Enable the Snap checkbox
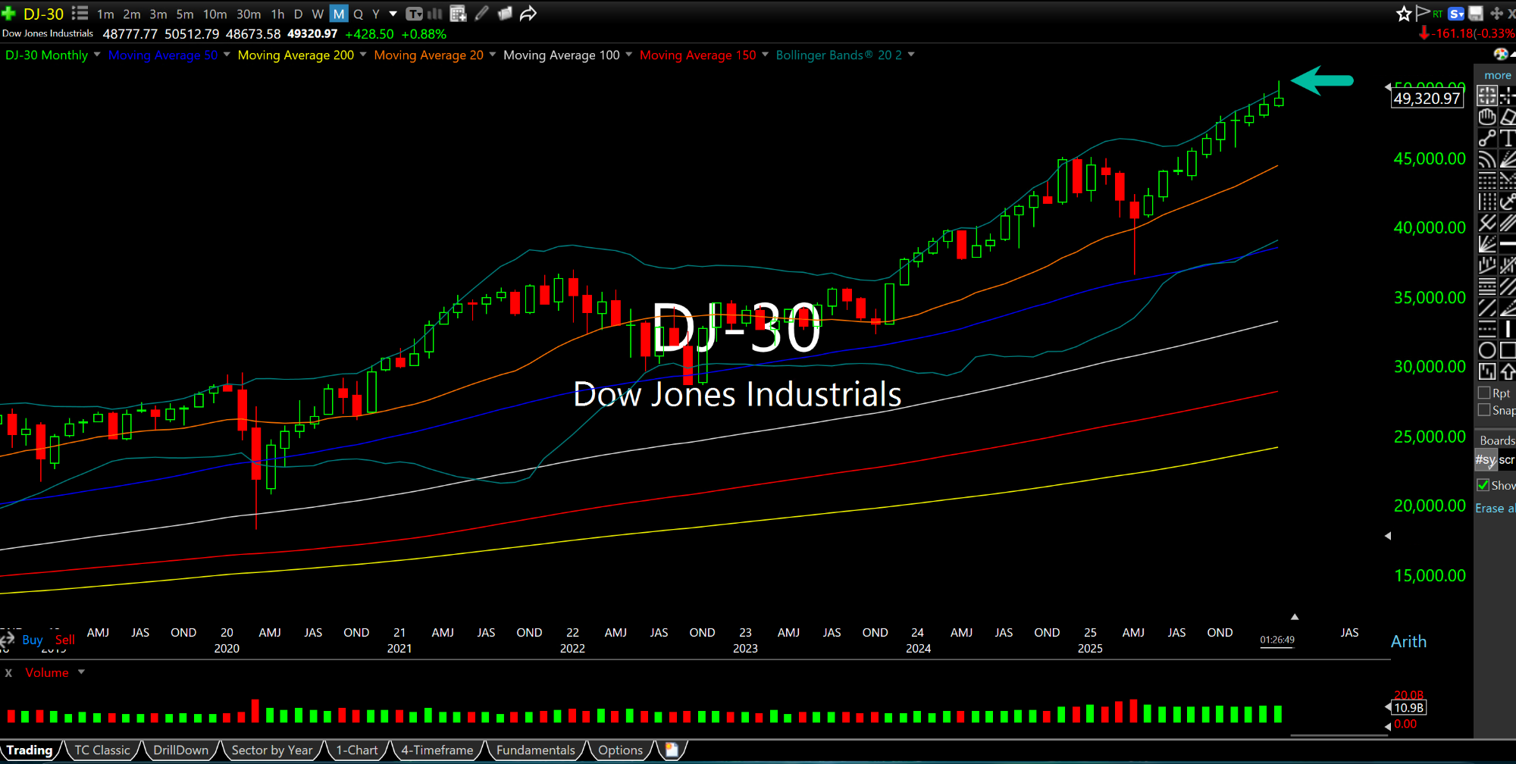Viewport: 1516px width, 764px height. pos(1484,410)
